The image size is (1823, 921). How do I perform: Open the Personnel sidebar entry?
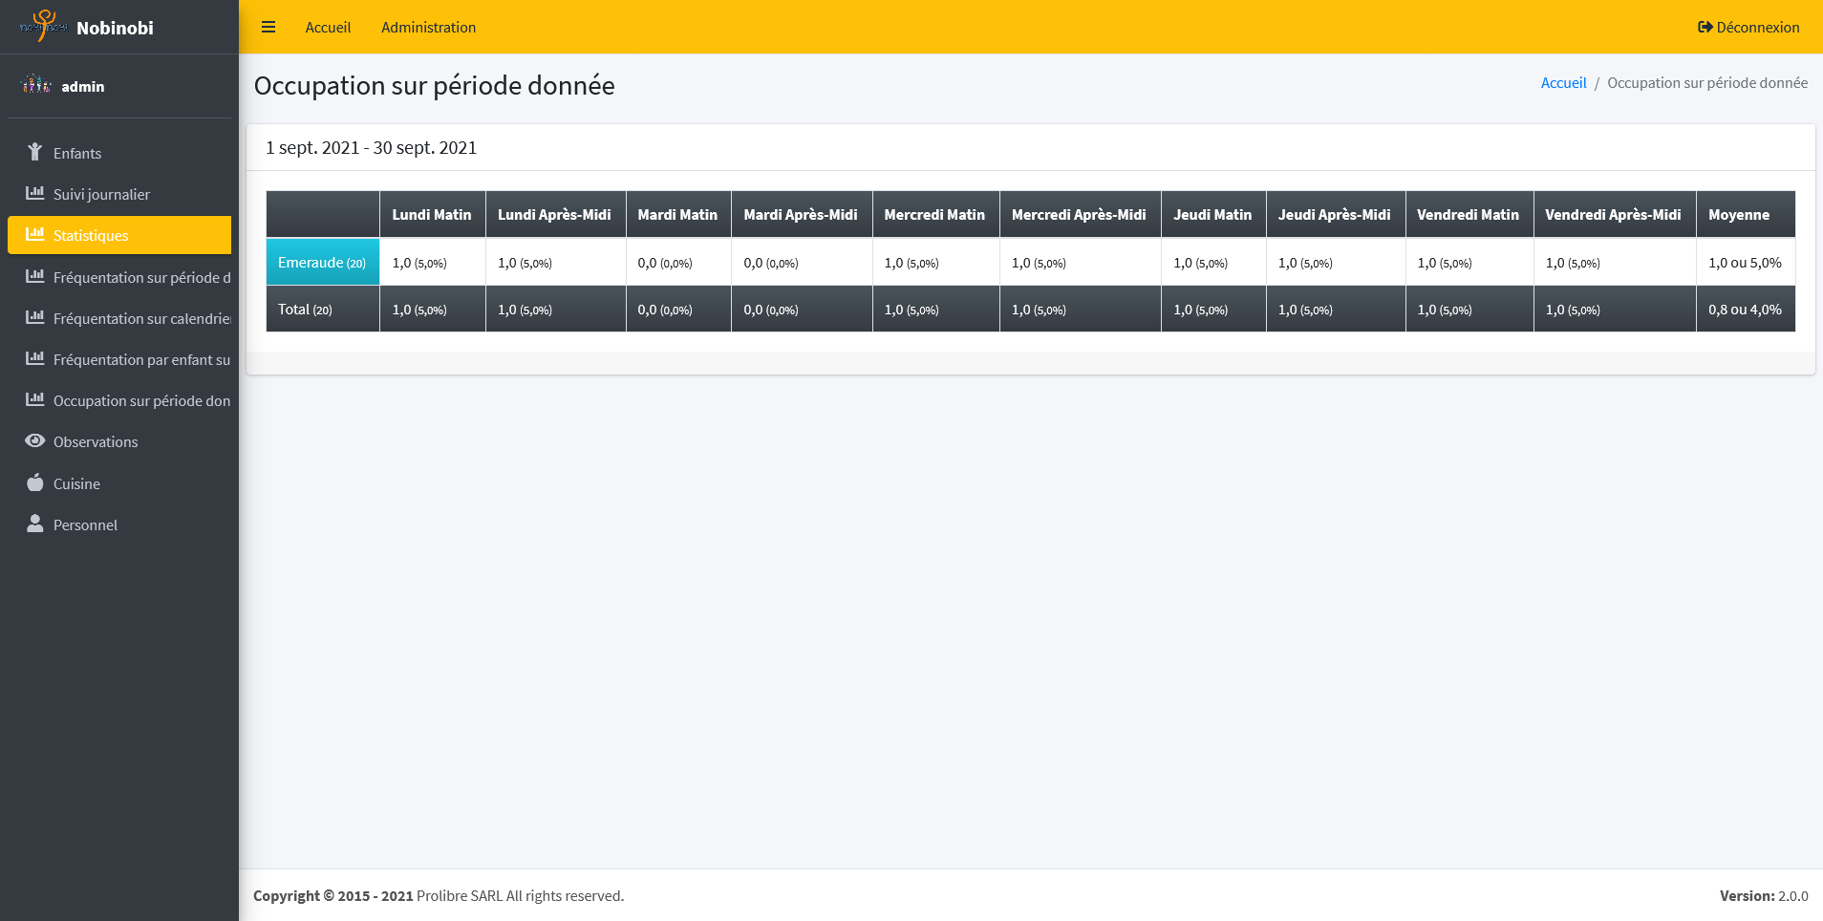[x=119, y=525]
